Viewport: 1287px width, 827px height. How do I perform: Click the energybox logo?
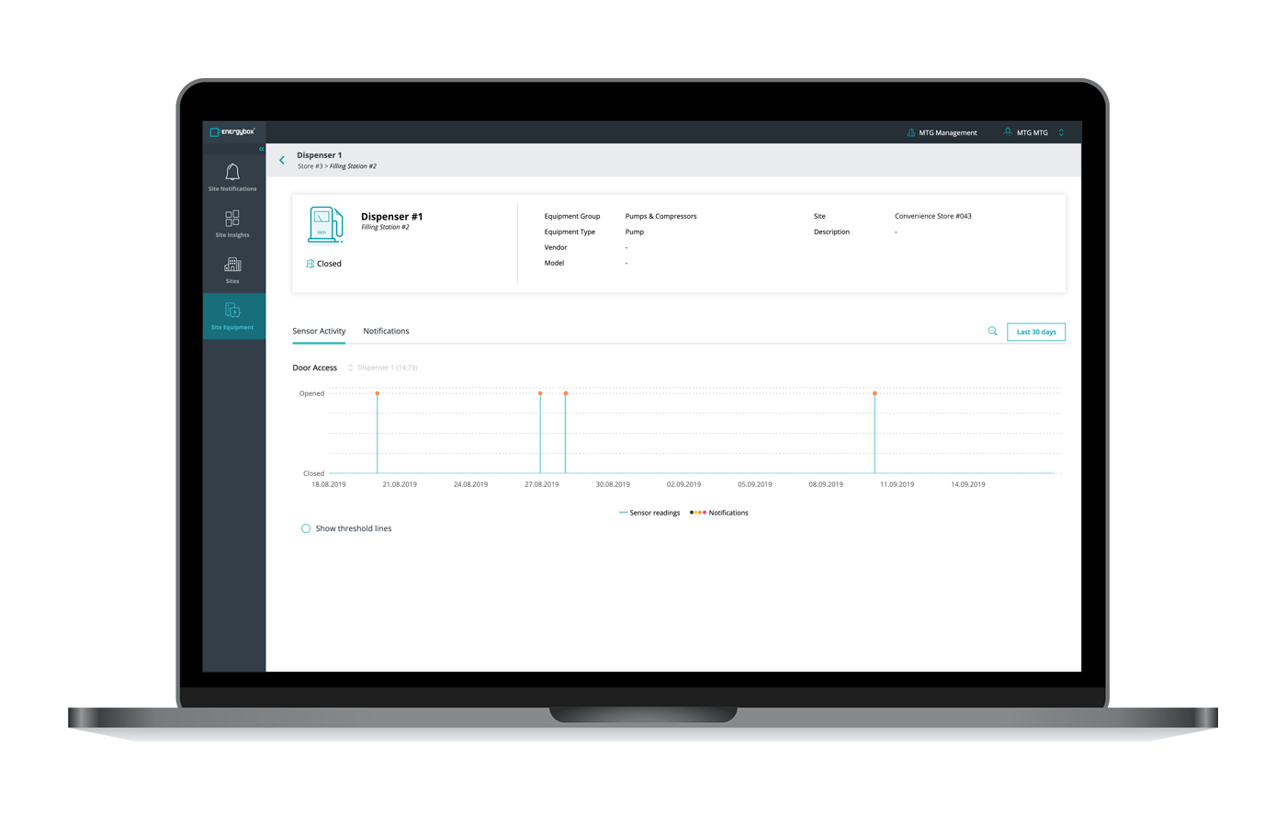point(234,131)
